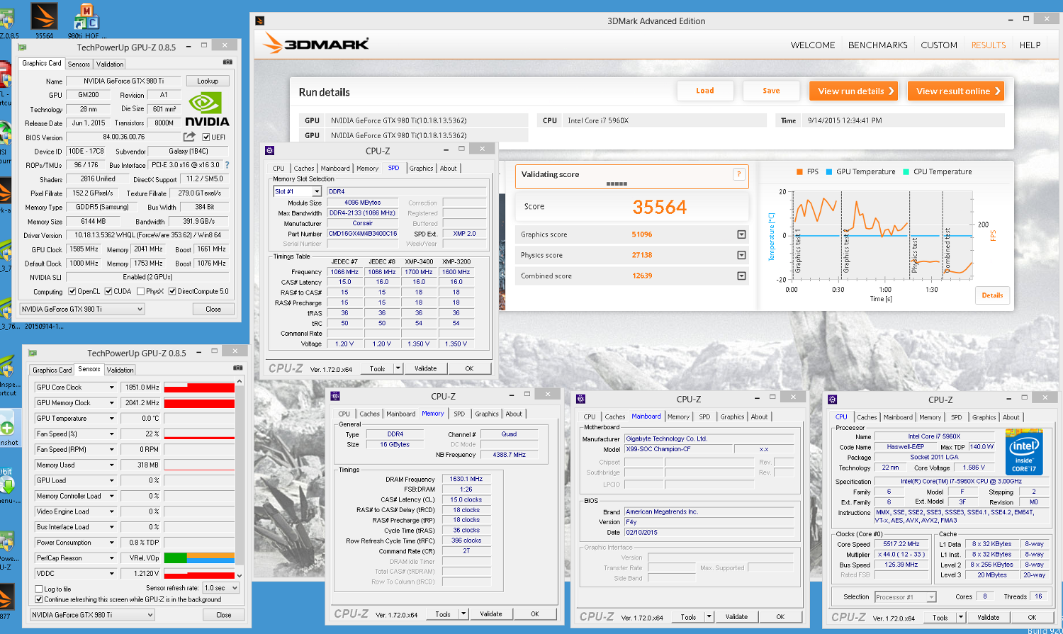Open the GPU Core Clock sensor dropdown arrow
The height and width of the screenshot is (634, 1063).
111,387
